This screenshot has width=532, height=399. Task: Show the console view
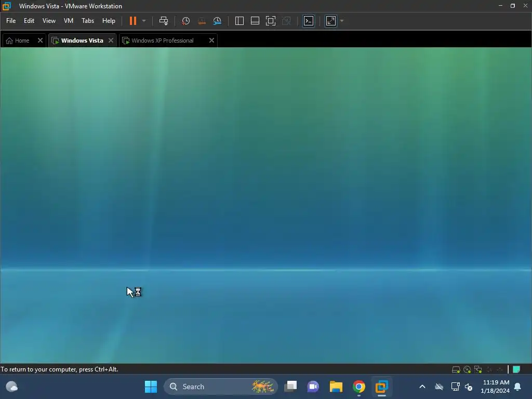[x=309, y=21]
